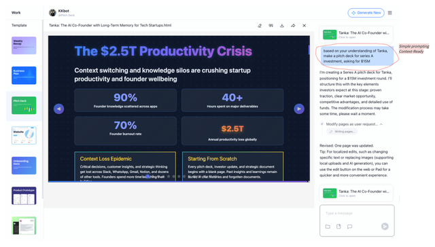
Task: Click the Generate New button
Action: point(366,13)
